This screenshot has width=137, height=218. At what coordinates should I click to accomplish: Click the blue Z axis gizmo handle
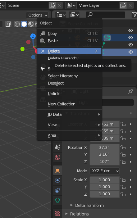pyautogui.click(x=33, y=36)
